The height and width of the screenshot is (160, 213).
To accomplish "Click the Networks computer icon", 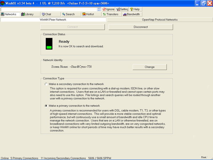I will tap(2, 14).
